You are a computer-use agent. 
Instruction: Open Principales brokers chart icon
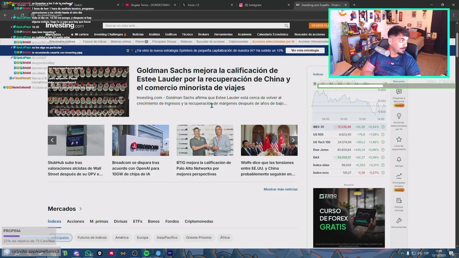point(399,176)
